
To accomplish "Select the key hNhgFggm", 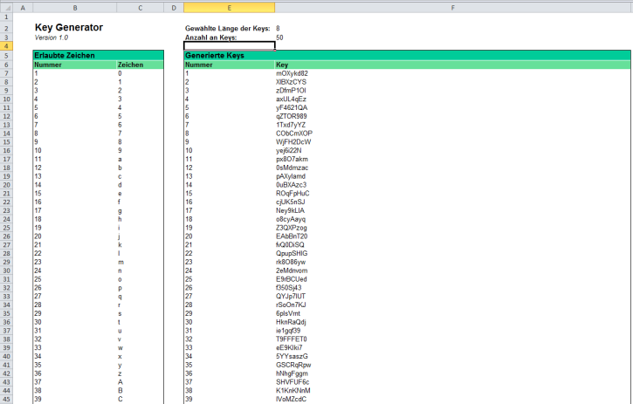I will click(x=292, y=373).
